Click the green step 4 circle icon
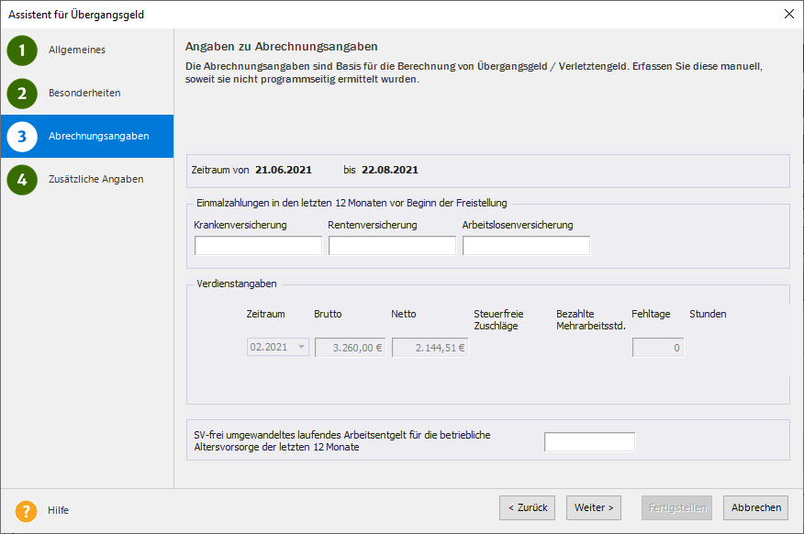Image resolution: width=804 pixels, height=534 pixels. coord(22,180)
